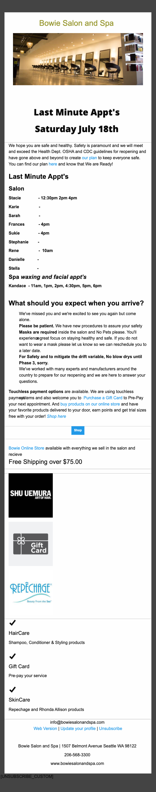Open the Bowie Online Store link
The width and height of the screenshot is (156, 792).
pos(26,448)
